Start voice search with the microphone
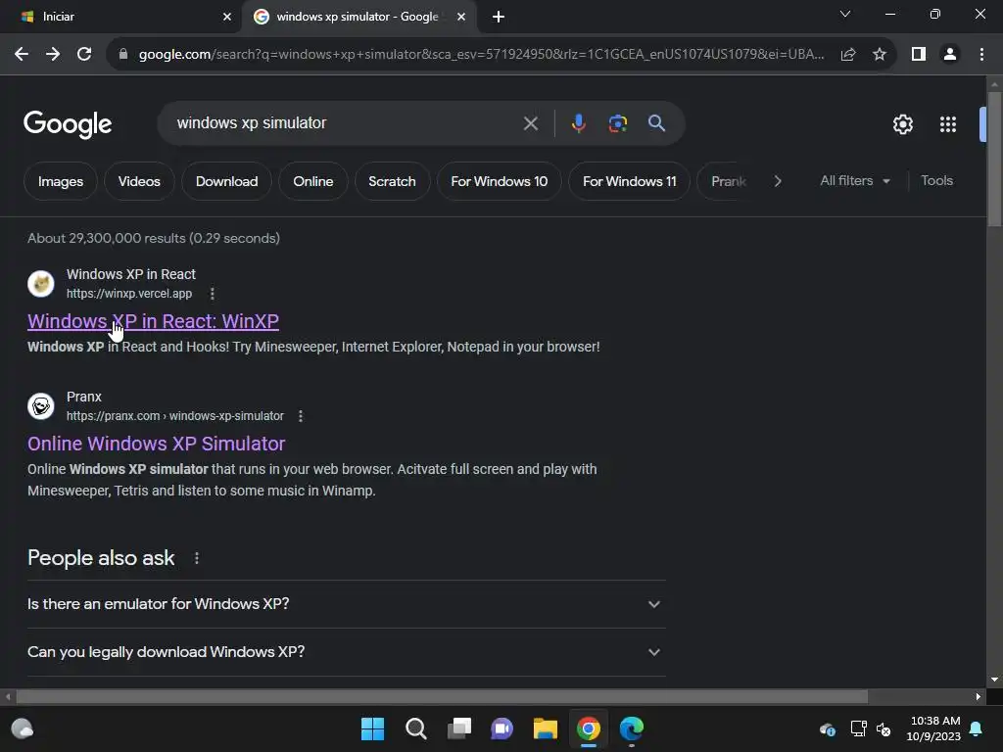The image size is (1003, 752). (578, 123)
